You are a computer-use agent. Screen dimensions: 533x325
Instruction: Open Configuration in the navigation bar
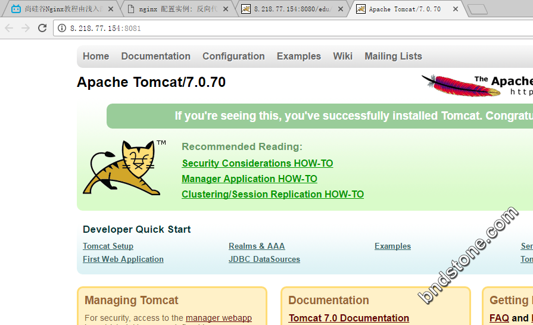(x=233, y=56)
